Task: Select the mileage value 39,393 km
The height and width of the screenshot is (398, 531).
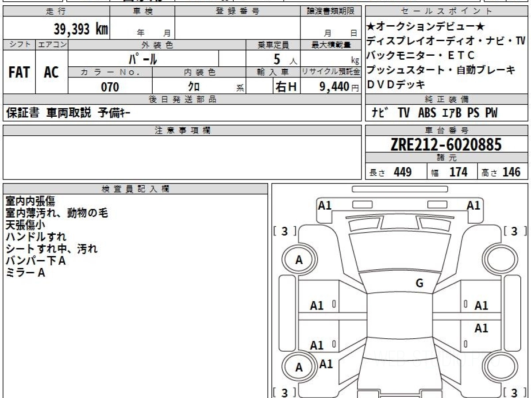Action: pyautogui.click(x=81, y=29)
